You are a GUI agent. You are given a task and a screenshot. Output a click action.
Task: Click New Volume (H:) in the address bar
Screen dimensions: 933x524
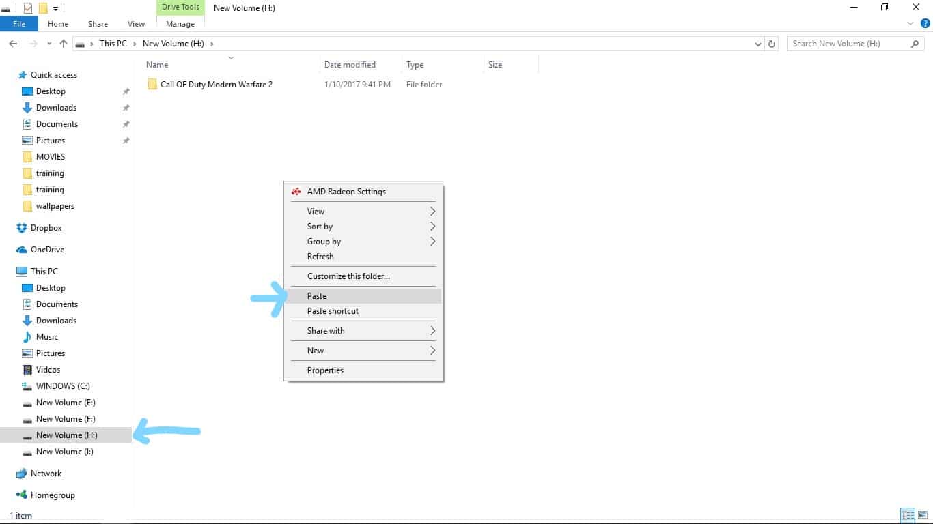tap(173, 44)
